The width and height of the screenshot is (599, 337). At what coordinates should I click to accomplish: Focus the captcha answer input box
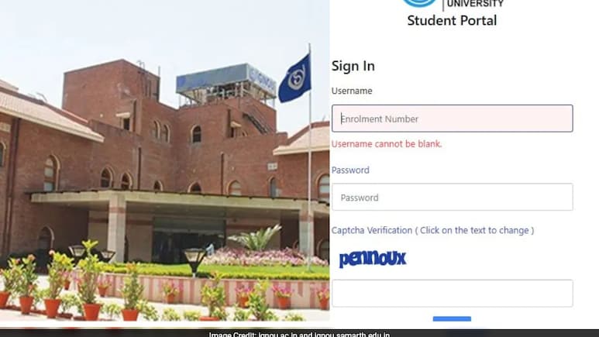[x=453, y=293]
